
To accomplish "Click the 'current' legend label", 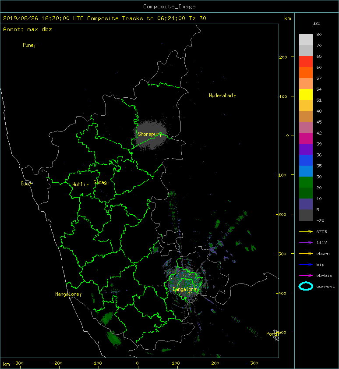I will tap(325, 287).
